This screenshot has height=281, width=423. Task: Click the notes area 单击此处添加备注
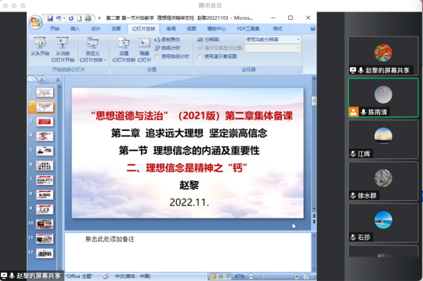(110, 239)
